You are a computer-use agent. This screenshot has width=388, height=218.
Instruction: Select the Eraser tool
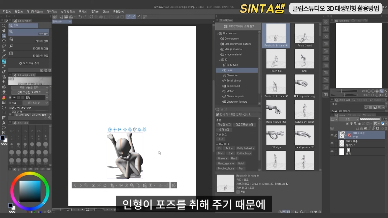pyautogui.click(x=4, y=92)
